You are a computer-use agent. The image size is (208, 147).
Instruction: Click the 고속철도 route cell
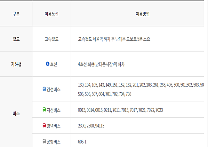click(x=52, y=39)
